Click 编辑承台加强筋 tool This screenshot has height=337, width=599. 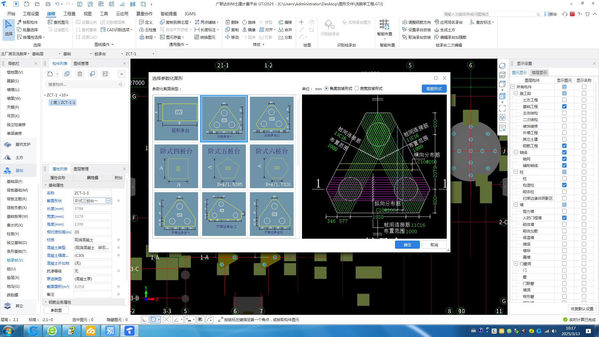[450, 37]
